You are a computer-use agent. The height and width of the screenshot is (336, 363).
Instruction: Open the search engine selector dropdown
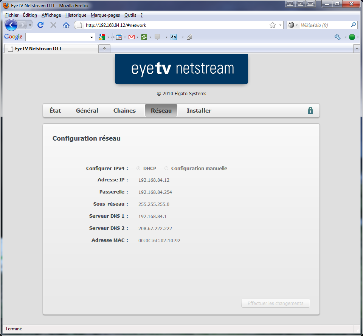[x=296, y=25]
